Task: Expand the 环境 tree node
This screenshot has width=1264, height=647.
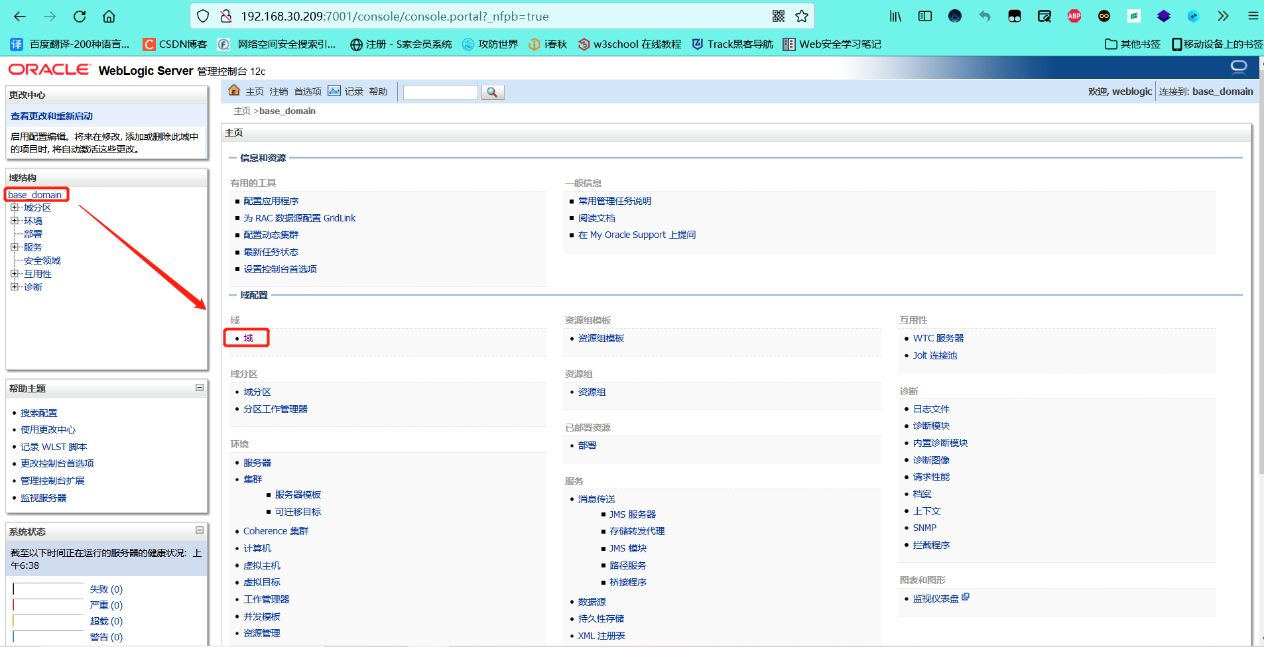Action: point(15,221)
